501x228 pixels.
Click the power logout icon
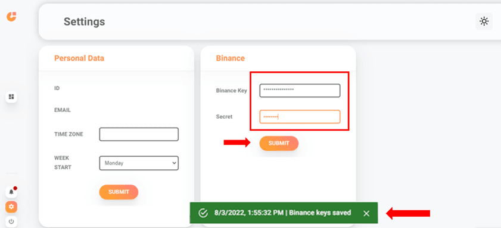point(11,221)
